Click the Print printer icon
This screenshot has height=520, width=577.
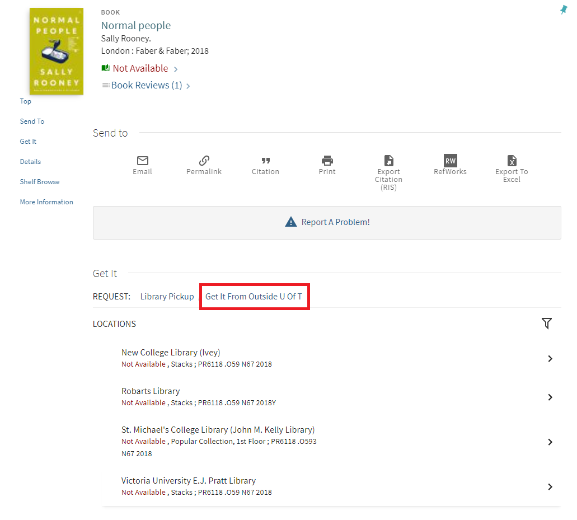[327, 161]
